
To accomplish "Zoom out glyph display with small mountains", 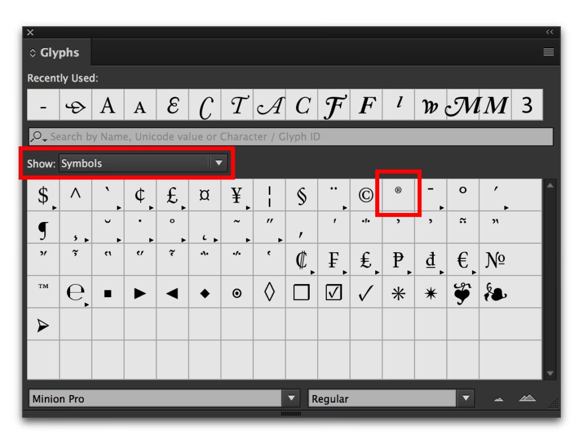I will click(x=499, y=399).
